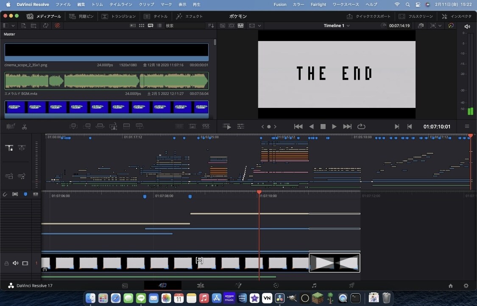Click the blue marker flag button

[25, 194]
